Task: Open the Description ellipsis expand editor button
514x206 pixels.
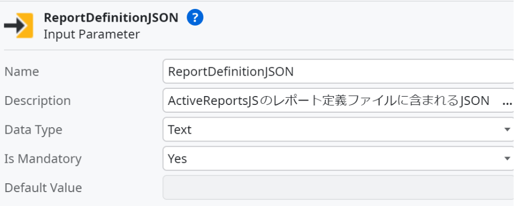Action: point(507,101)
